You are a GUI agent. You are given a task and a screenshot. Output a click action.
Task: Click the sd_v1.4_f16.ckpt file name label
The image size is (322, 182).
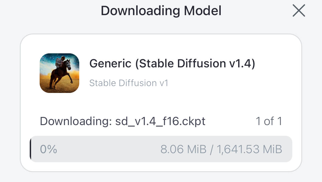point(160,121)
